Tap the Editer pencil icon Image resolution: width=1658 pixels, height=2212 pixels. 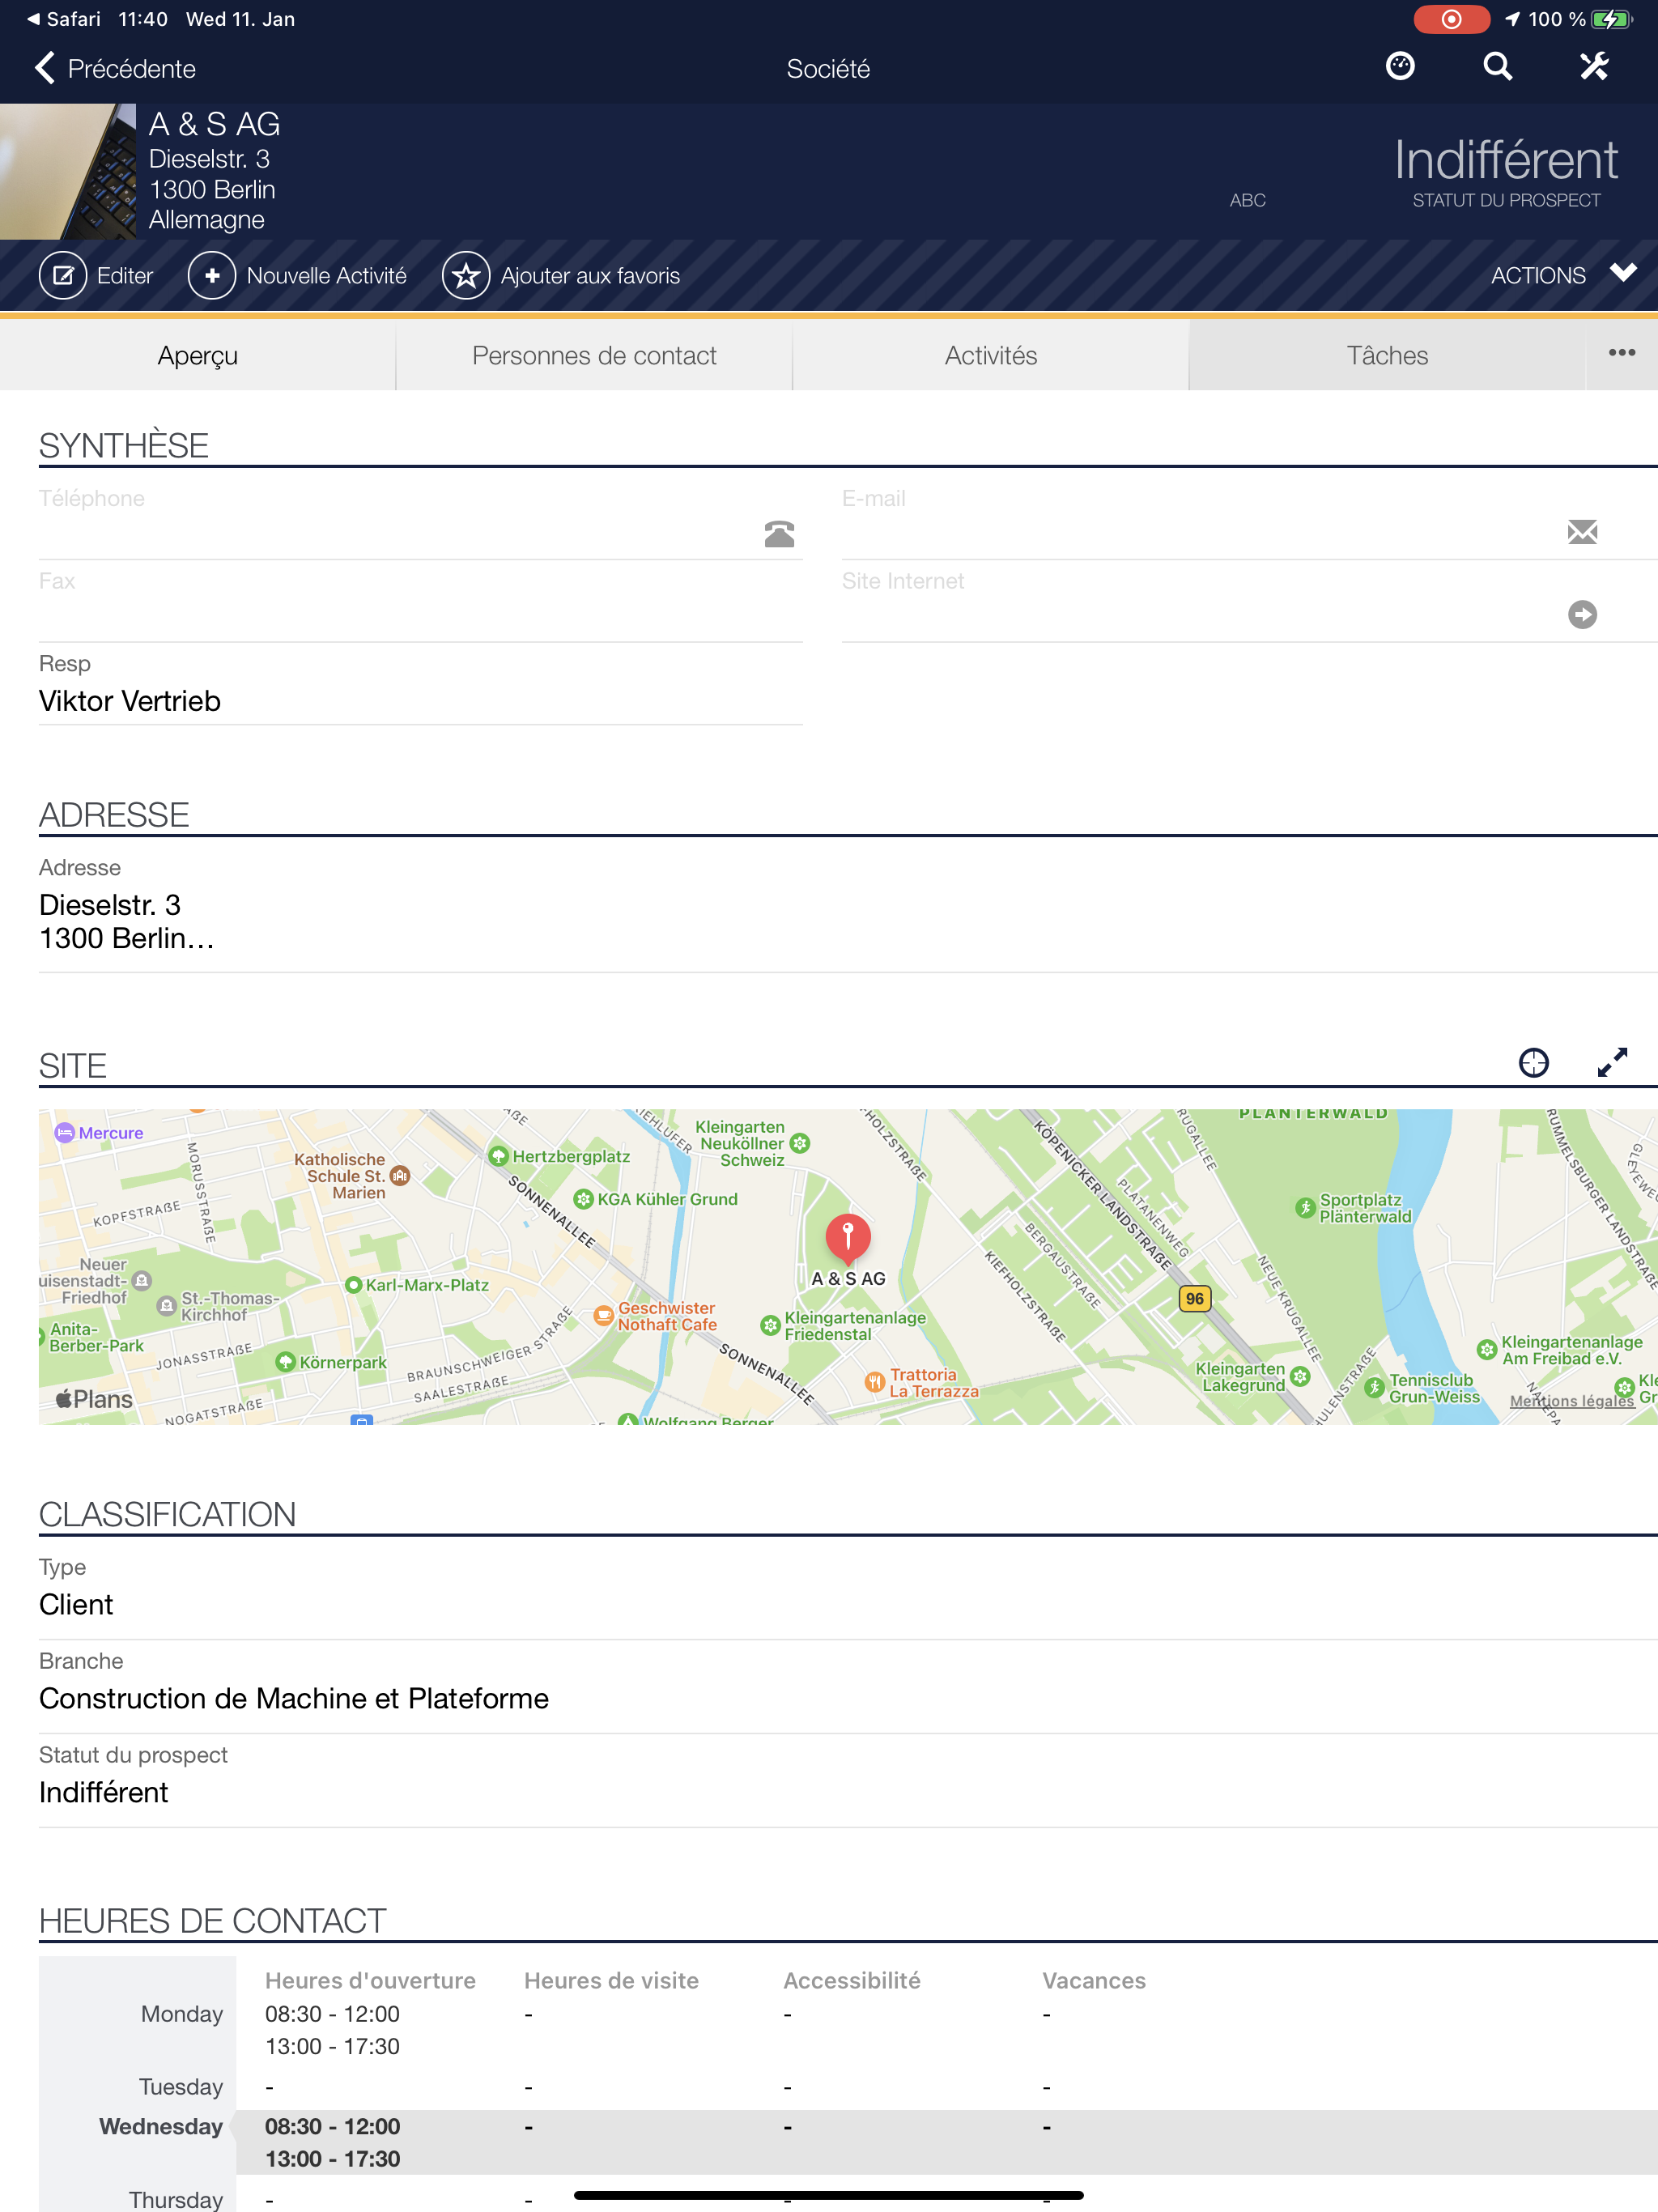63,276
